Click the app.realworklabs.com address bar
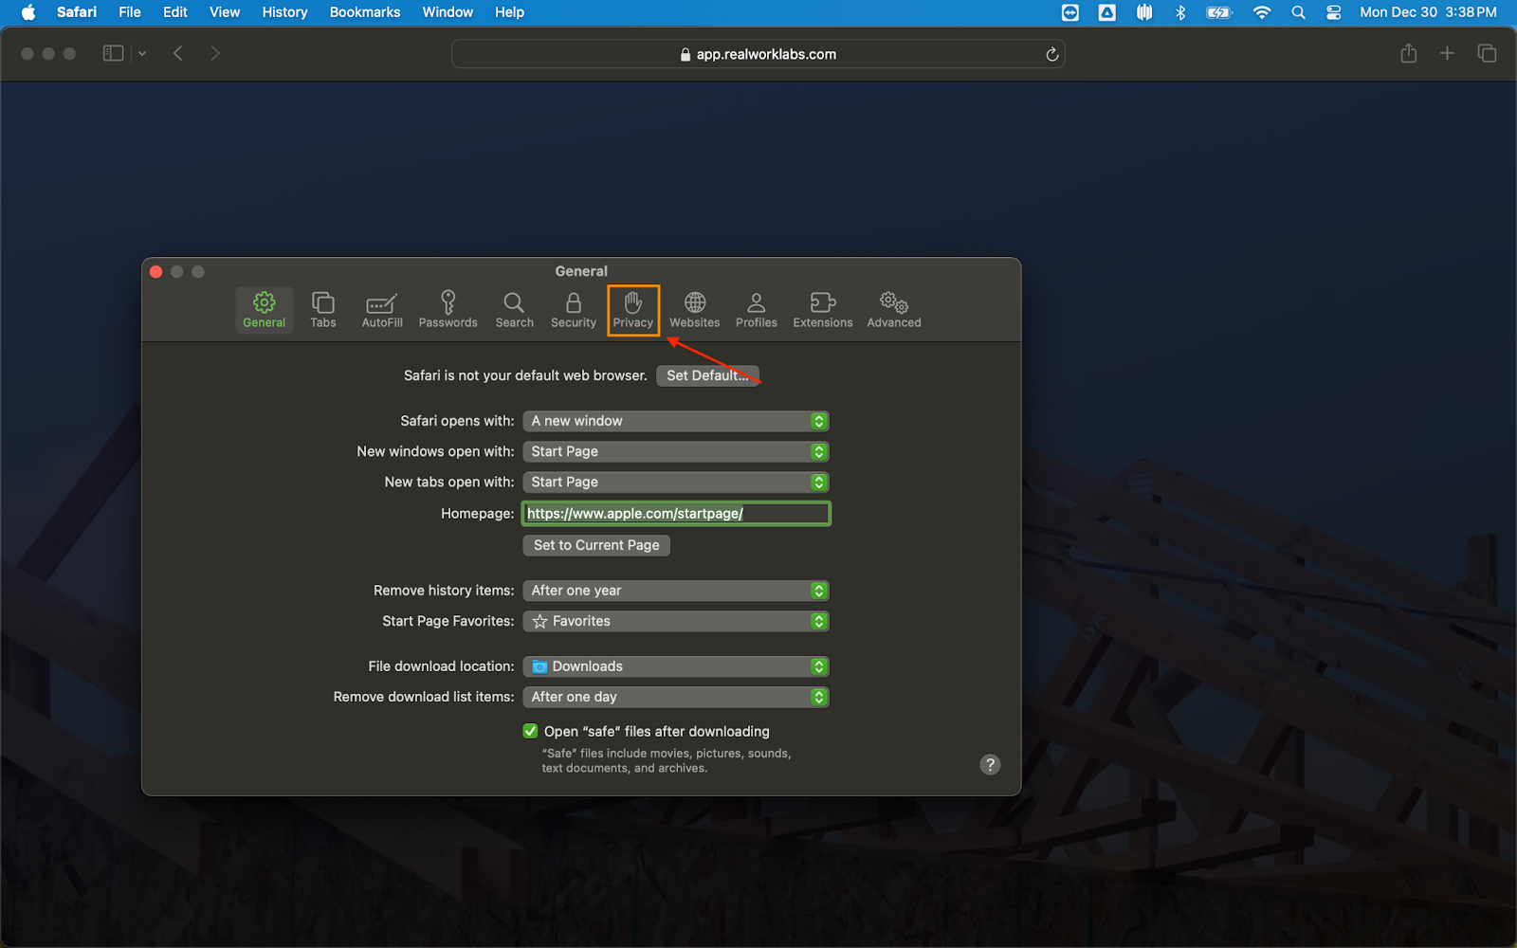Viewport: 1517px width, 948px height. point(758,54)
